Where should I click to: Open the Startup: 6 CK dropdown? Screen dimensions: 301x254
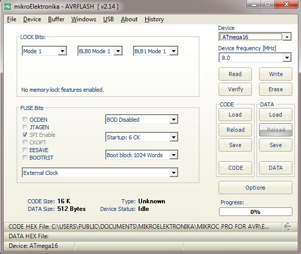click(x=174, y=137)
